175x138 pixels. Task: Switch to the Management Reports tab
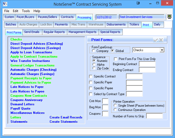pos(82,32)
